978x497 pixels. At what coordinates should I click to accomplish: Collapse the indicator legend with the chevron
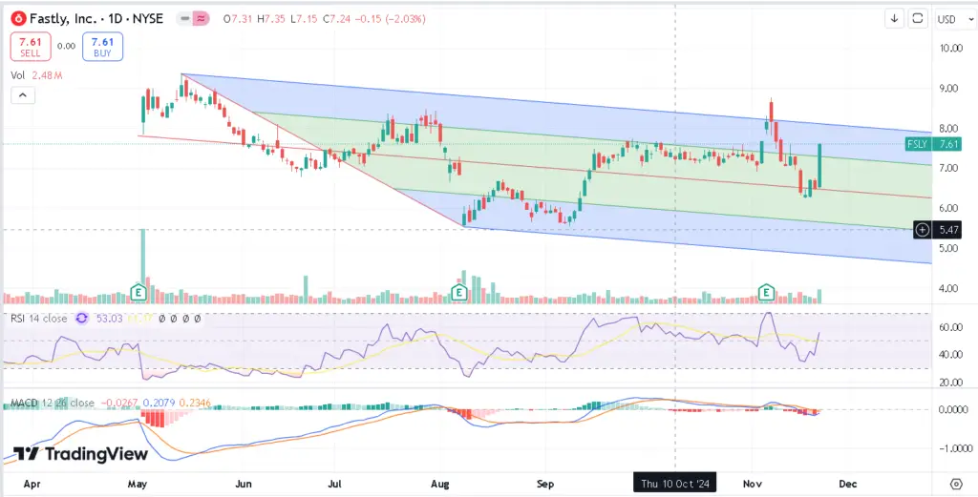23,95
